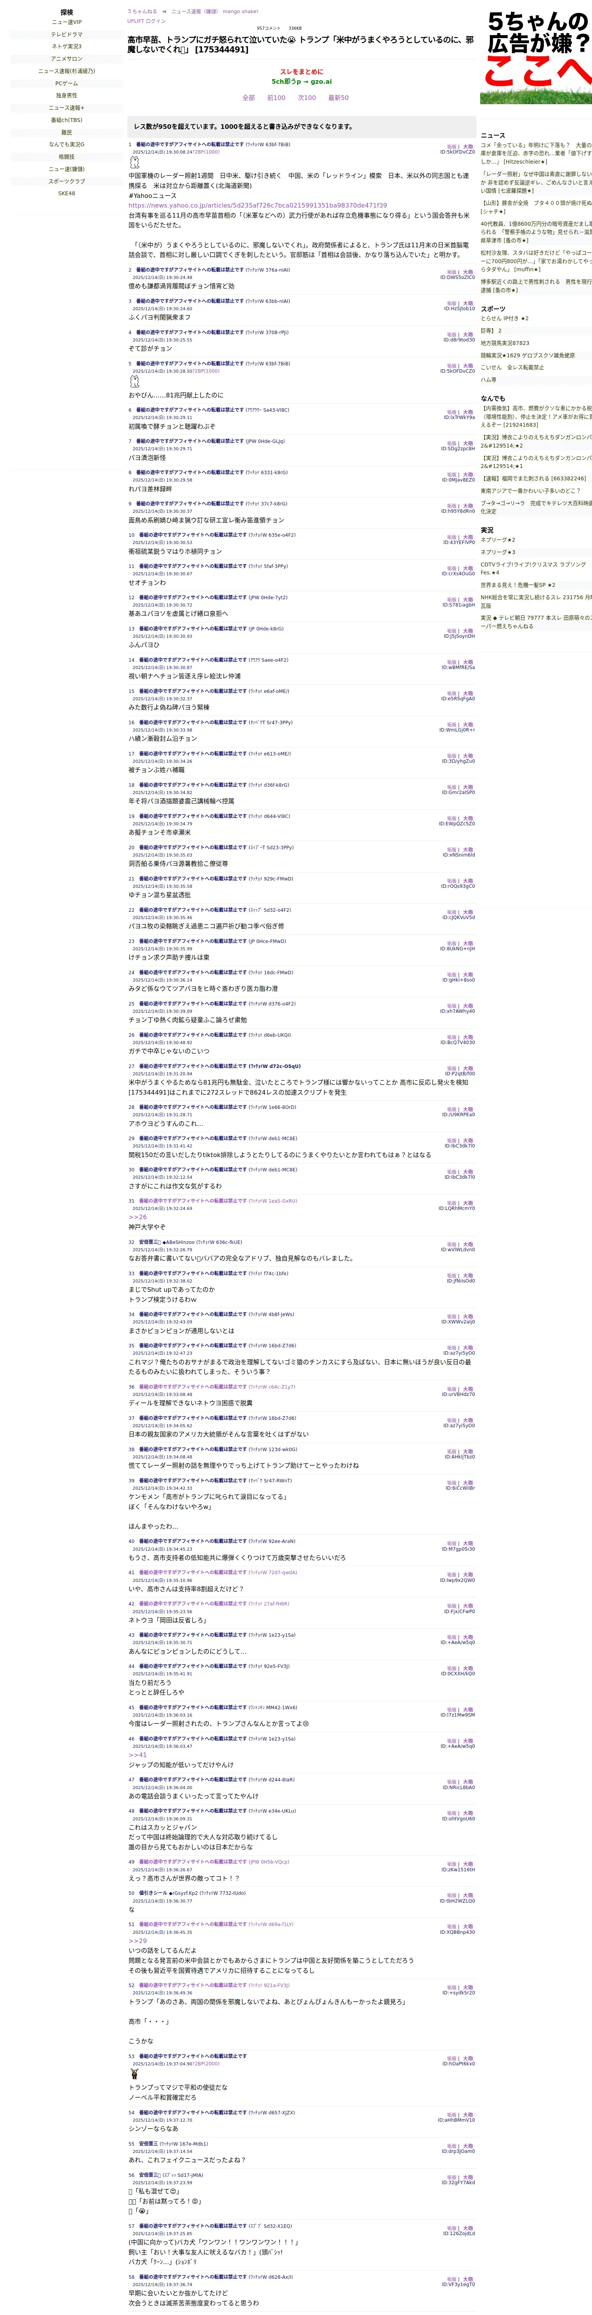592x2315 pixels.
Task: Open なんでも実況G board in sidebar
Action: click(66, 144)
